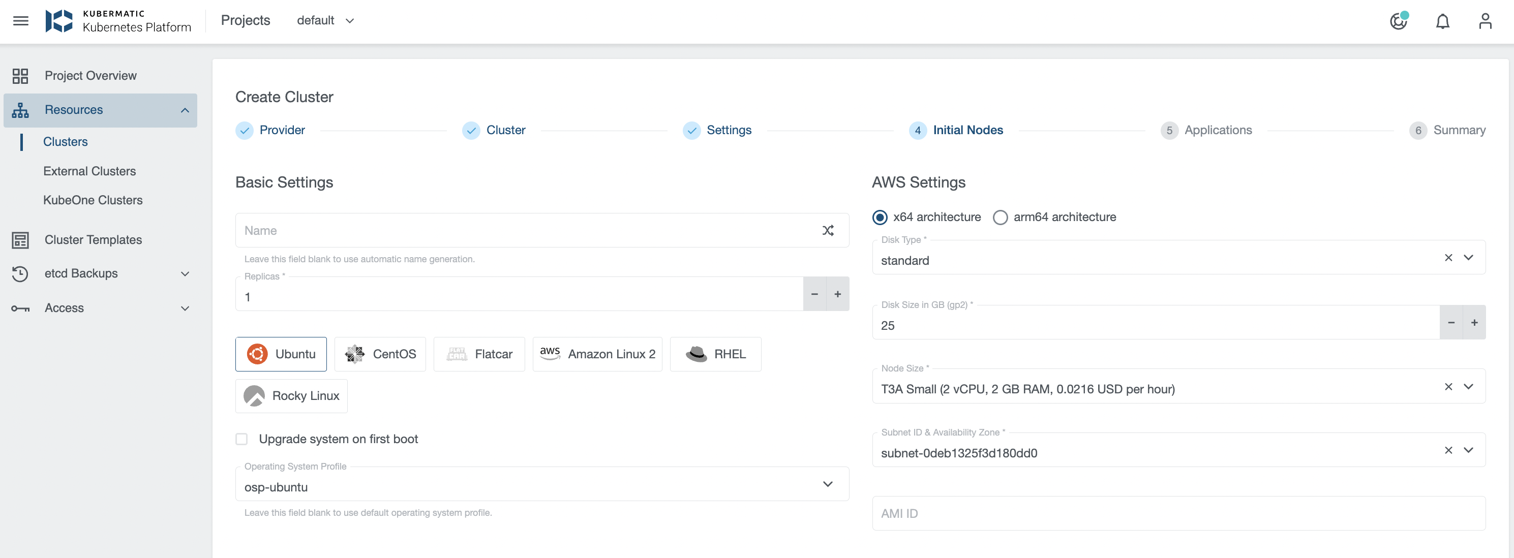Open the Applications step tab

[x=1218, y=130]
